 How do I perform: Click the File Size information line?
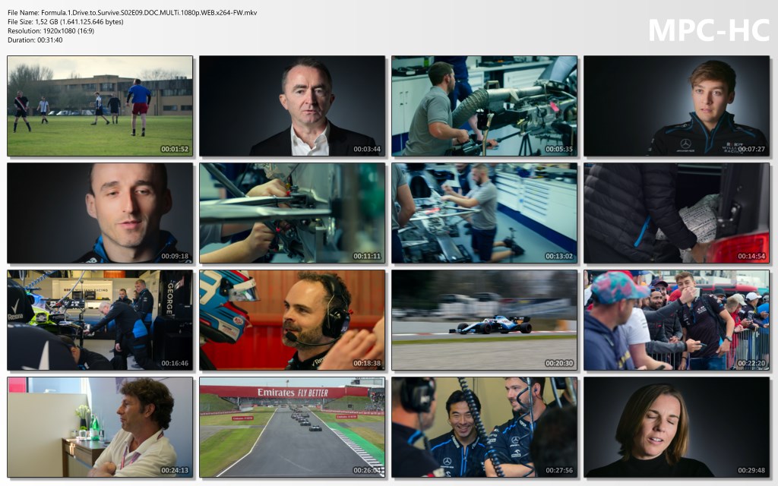tap(65, 22)
